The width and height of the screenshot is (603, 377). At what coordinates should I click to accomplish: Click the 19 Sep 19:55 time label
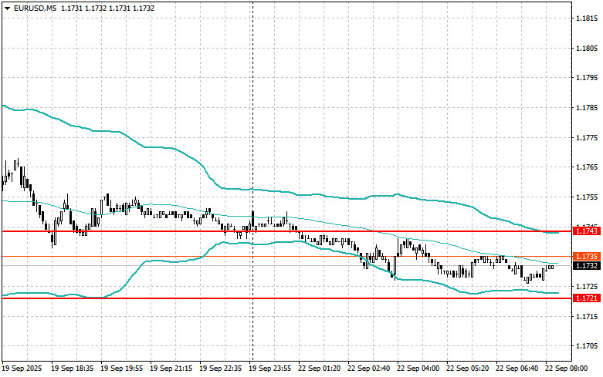coord(121,369)
